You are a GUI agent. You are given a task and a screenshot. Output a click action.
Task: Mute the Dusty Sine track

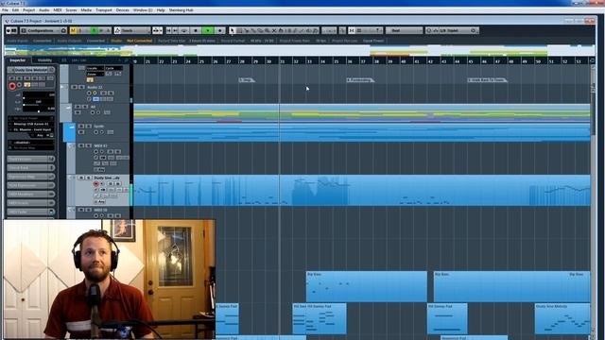click(x=81, y=178)
